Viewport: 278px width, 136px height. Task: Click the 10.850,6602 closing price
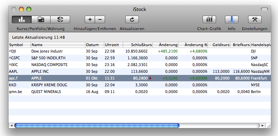click(137, 51)
